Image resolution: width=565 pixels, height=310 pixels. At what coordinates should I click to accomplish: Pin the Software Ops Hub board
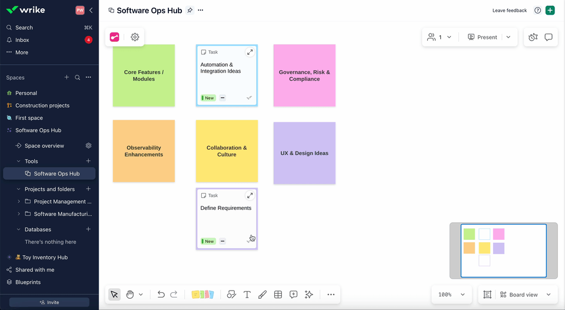(x=190, y=11)
